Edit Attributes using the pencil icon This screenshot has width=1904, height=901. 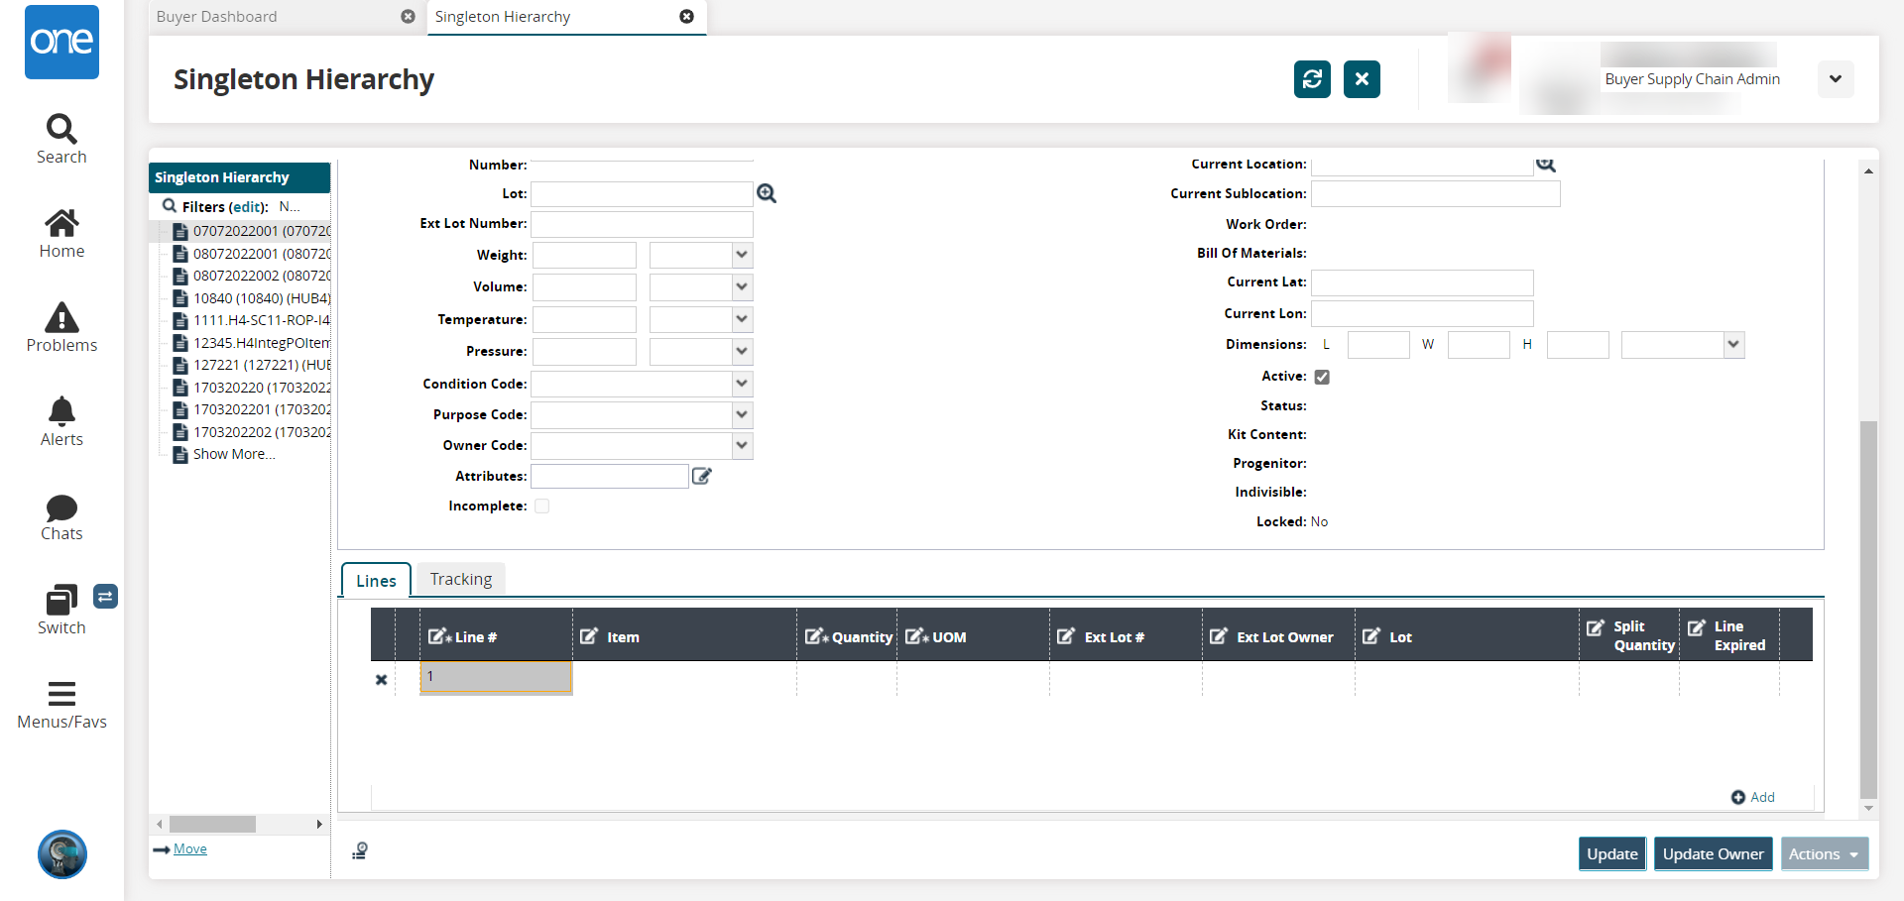click(702, 477)
